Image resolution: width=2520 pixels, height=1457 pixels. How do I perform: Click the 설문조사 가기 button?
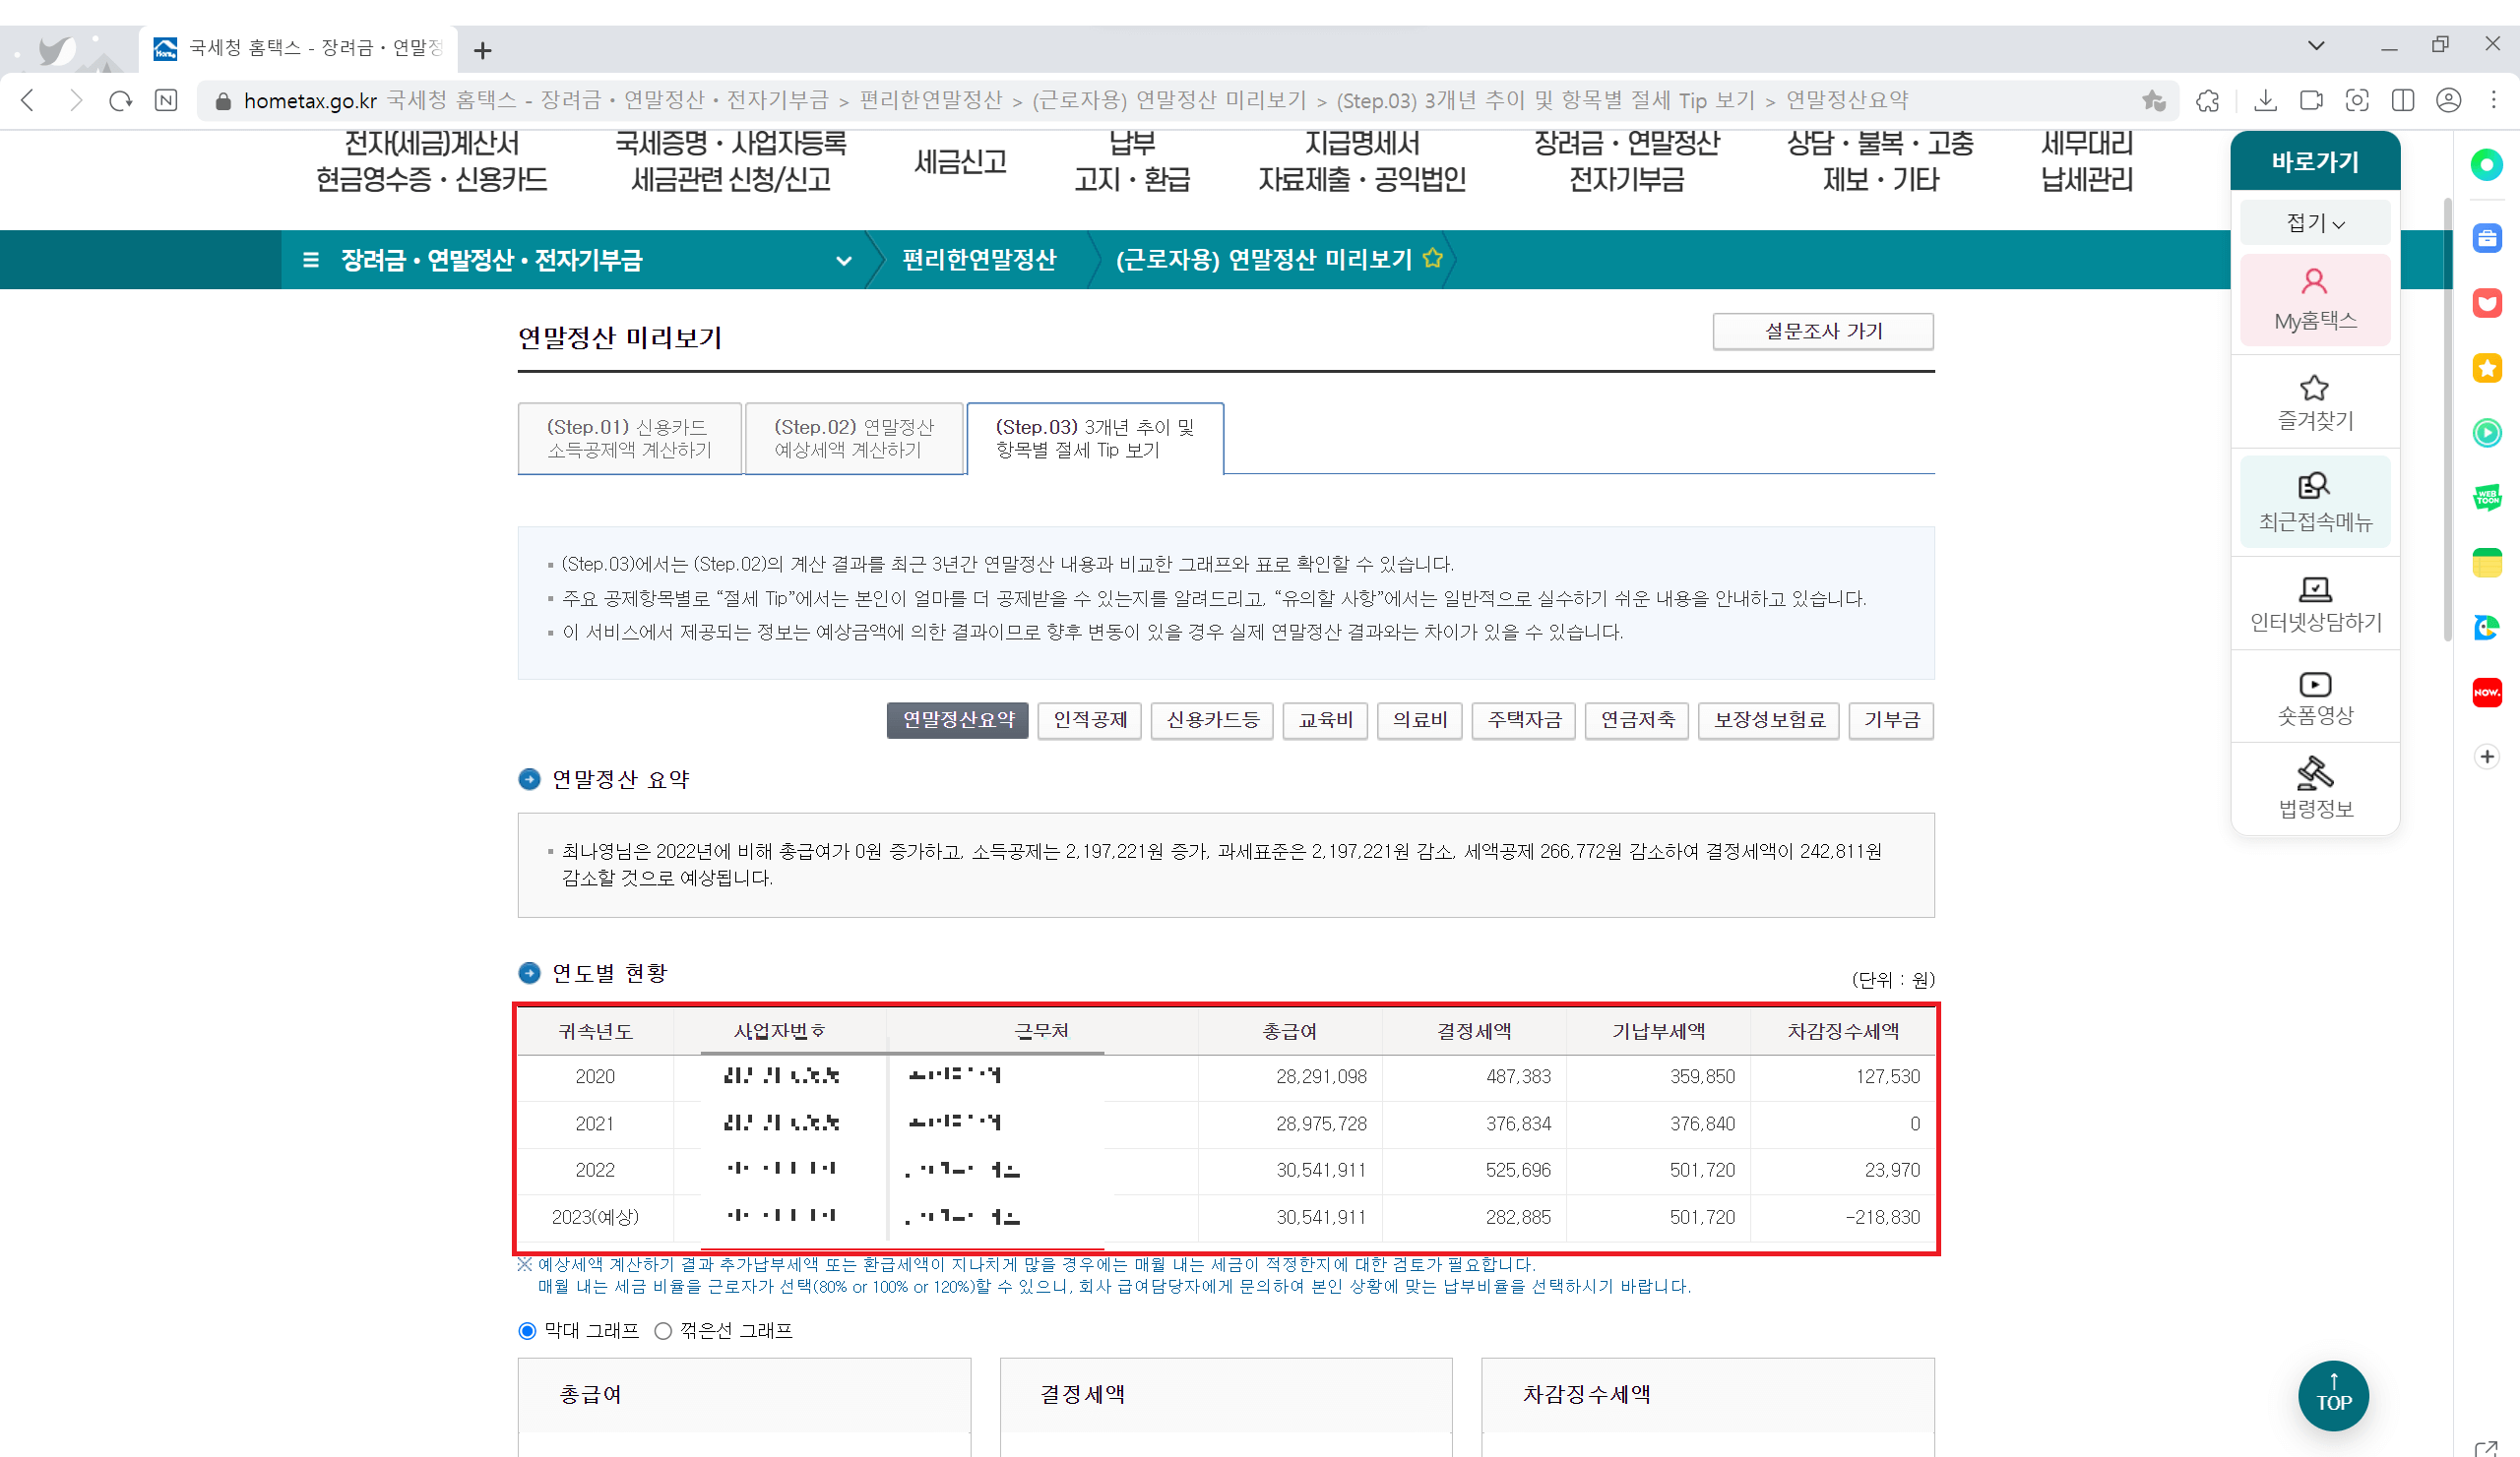pyautogui.click(x=1822, y=331)
